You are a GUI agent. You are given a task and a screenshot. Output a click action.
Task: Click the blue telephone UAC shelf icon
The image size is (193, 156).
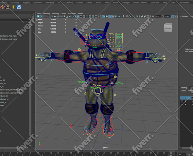click(x=19, y=7)
